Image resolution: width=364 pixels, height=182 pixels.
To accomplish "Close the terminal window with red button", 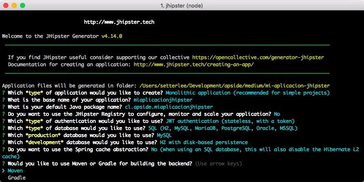I will (6, 5).
